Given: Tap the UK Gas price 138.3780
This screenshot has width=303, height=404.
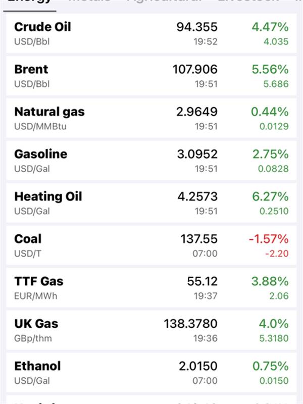Looking at the screenshot, I should [x=191, y=324].
